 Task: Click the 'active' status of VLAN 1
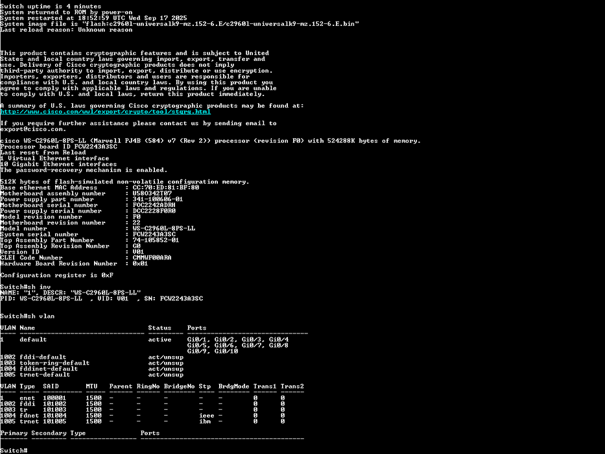[x=160, y=340]
